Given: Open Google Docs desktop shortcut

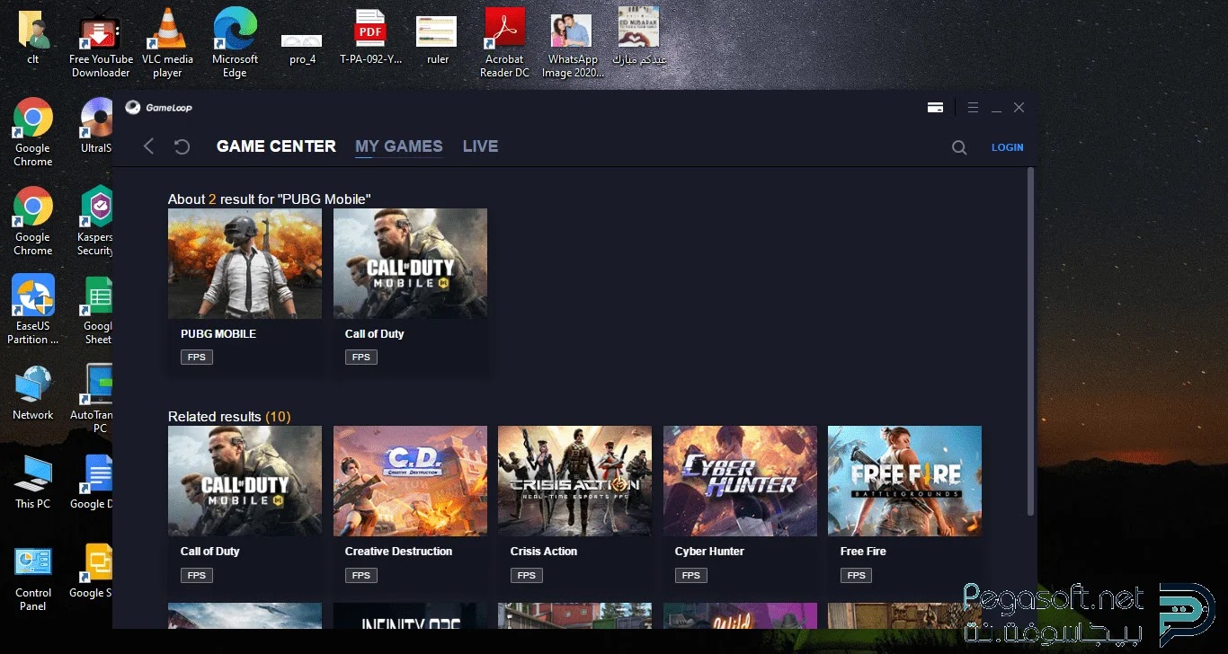Looking at the screenshot, I should coord(92,482).
